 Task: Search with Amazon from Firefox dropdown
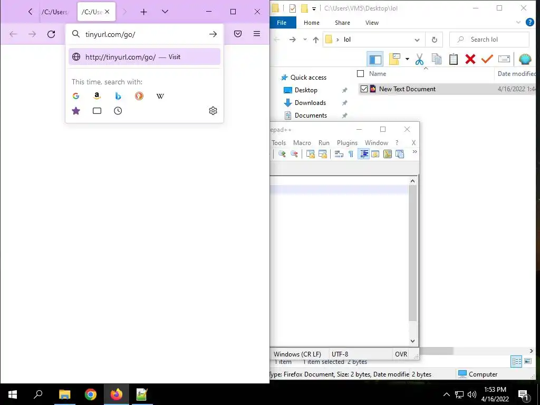[97, 96]
